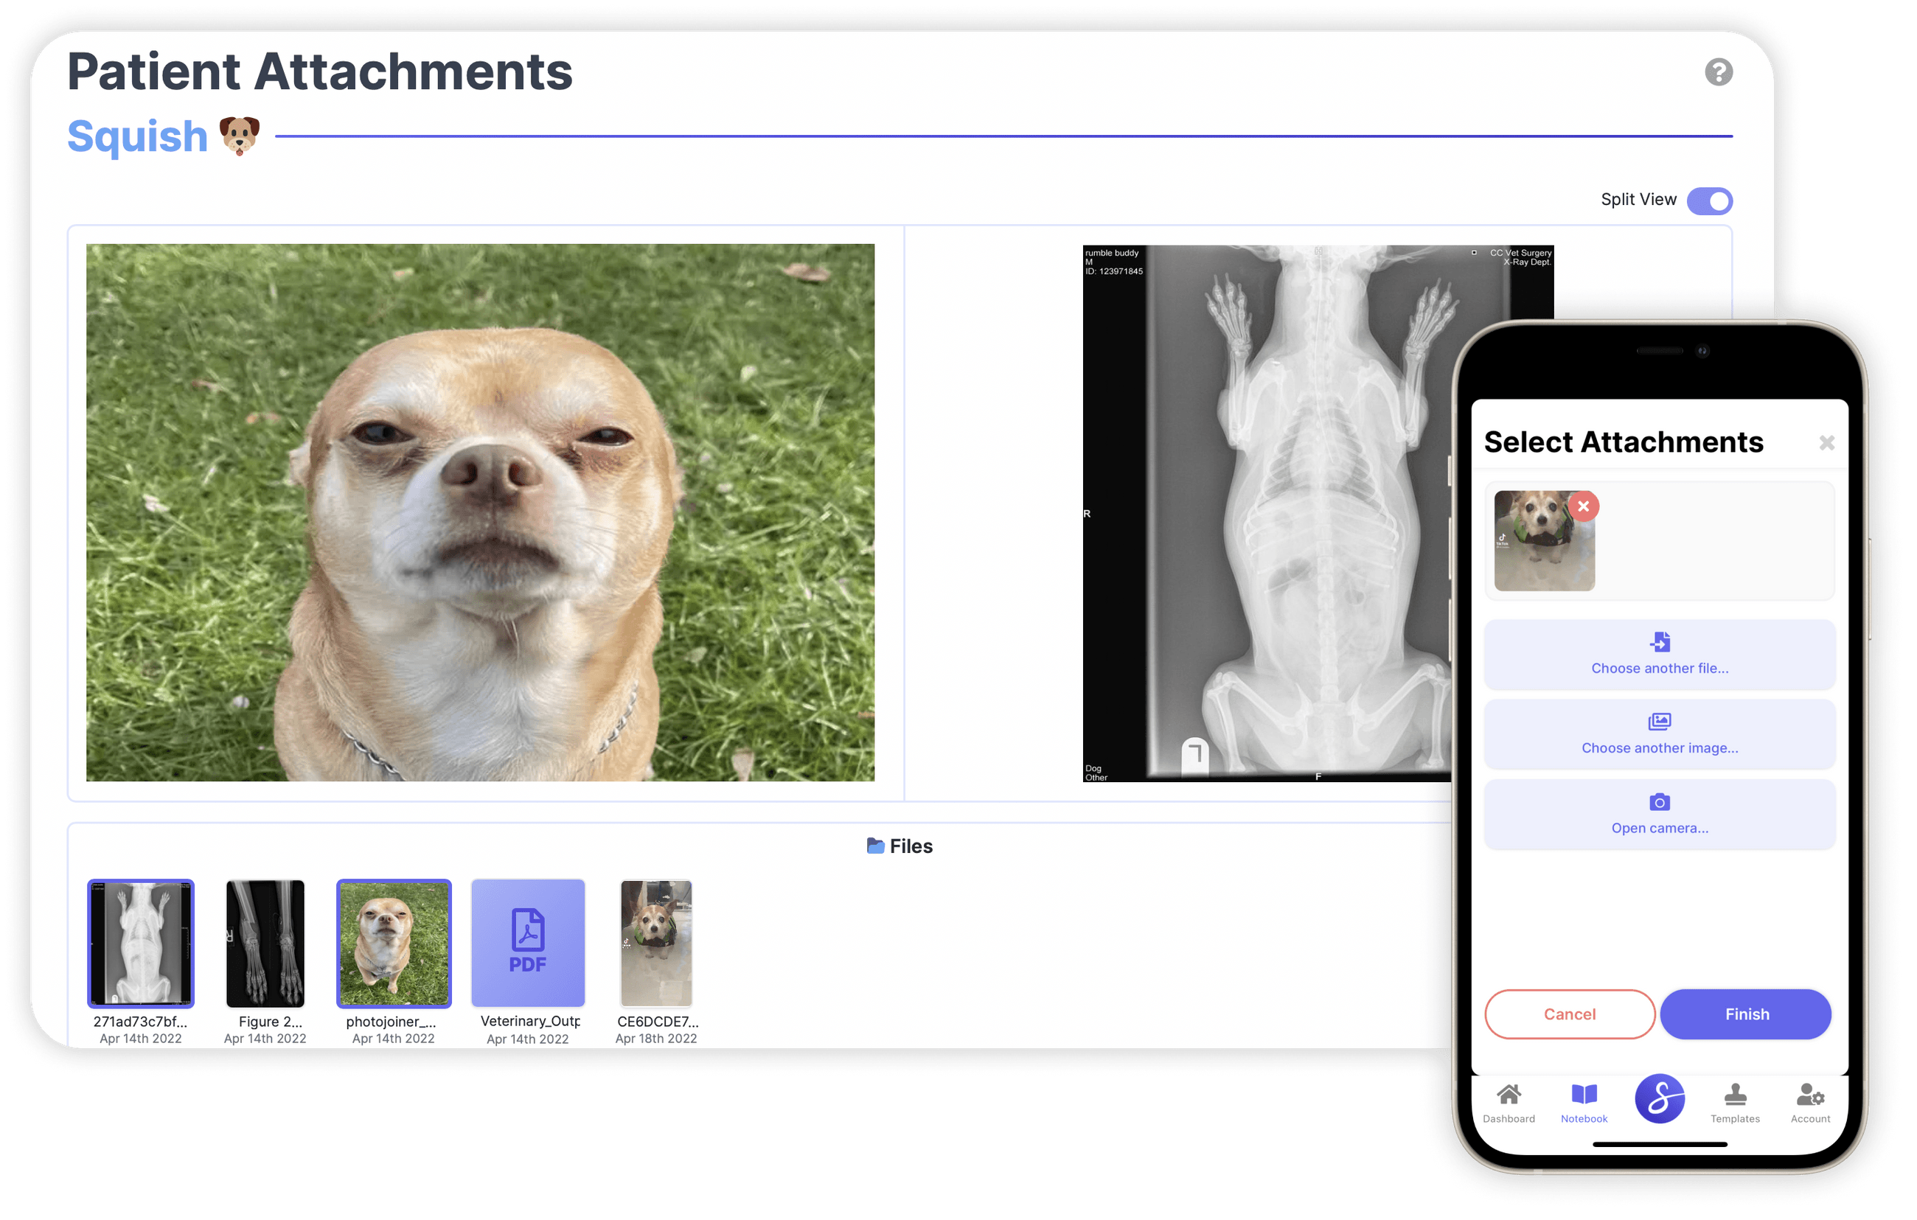
Task: Click Choose another image option
Action: tap(1659, 733)
